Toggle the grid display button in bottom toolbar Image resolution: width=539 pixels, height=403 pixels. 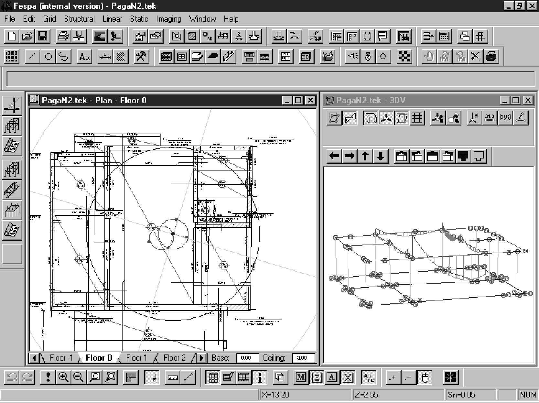213,377
